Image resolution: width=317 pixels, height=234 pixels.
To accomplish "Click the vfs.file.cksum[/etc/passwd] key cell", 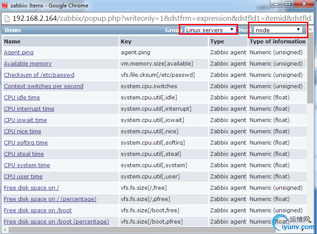I will click(164, 75).
